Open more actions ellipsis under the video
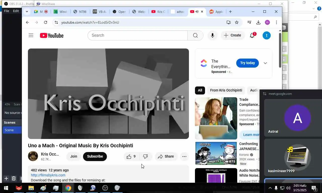Image resolution: width=322 pixels, height=193 pixels. click(184, 157)
